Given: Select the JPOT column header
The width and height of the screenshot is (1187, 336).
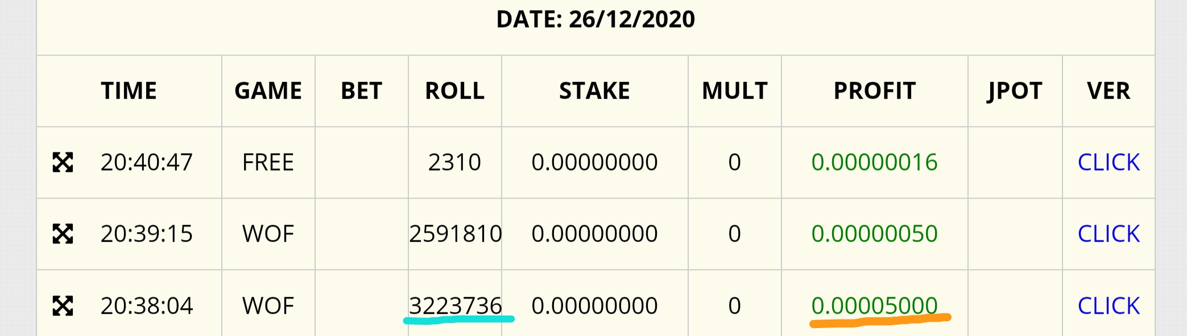Looking at the screenshot, I should (x=1015, y=91).
